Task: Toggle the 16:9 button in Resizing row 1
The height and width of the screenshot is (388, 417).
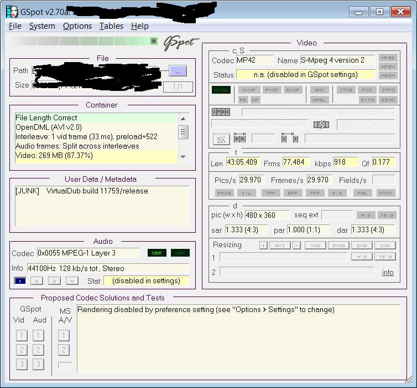Action: pos(385,257)
